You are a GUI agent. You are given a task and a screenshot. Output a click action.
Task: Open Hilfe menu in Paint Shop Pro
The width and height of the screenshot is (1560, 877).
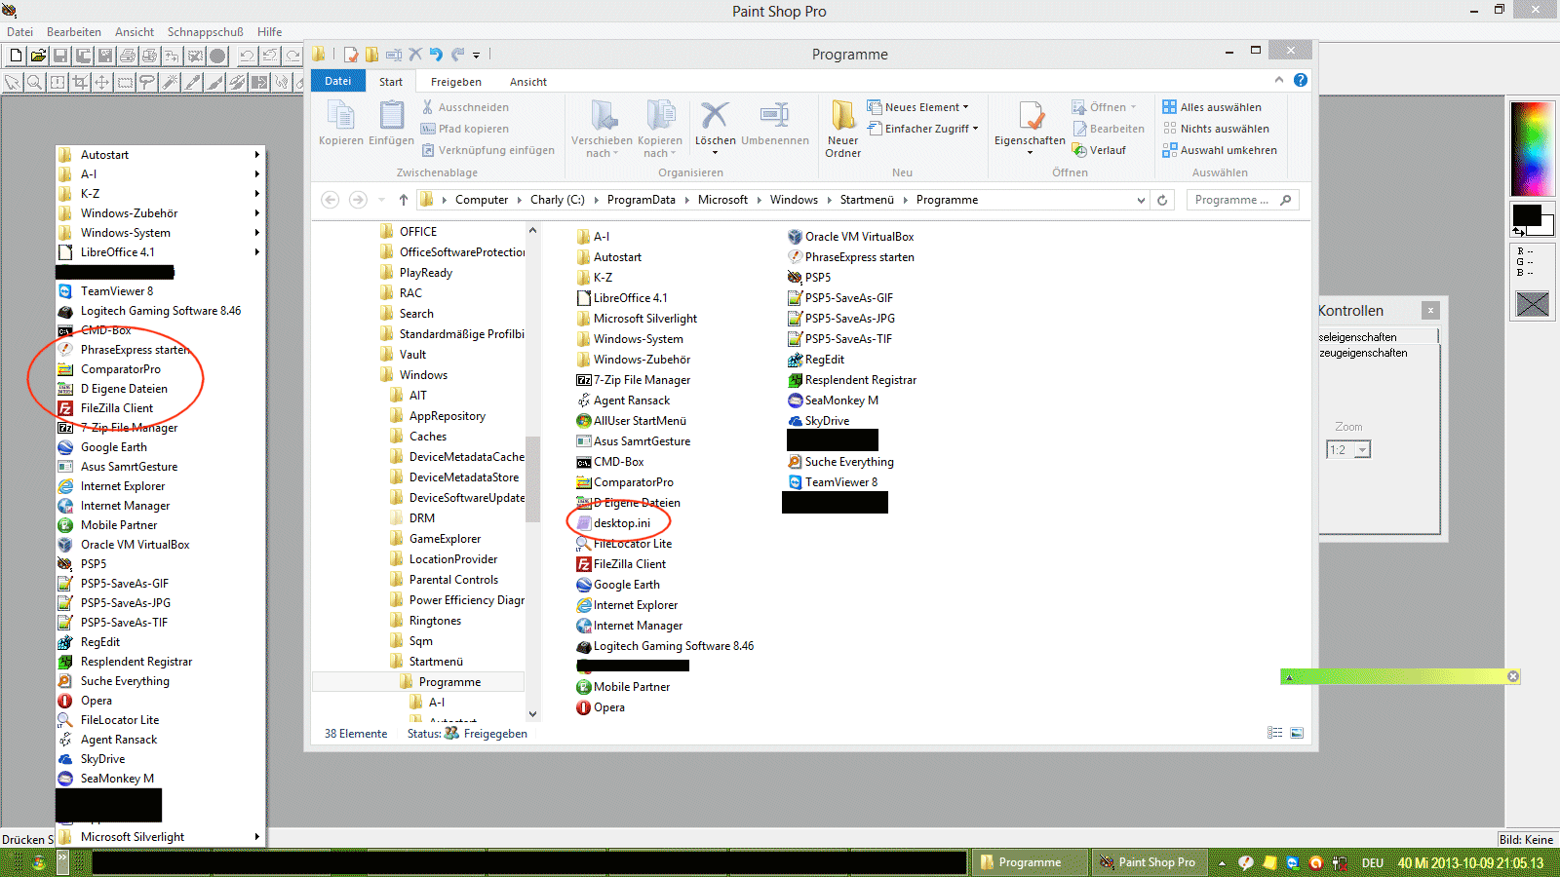(x=270, y=32)
